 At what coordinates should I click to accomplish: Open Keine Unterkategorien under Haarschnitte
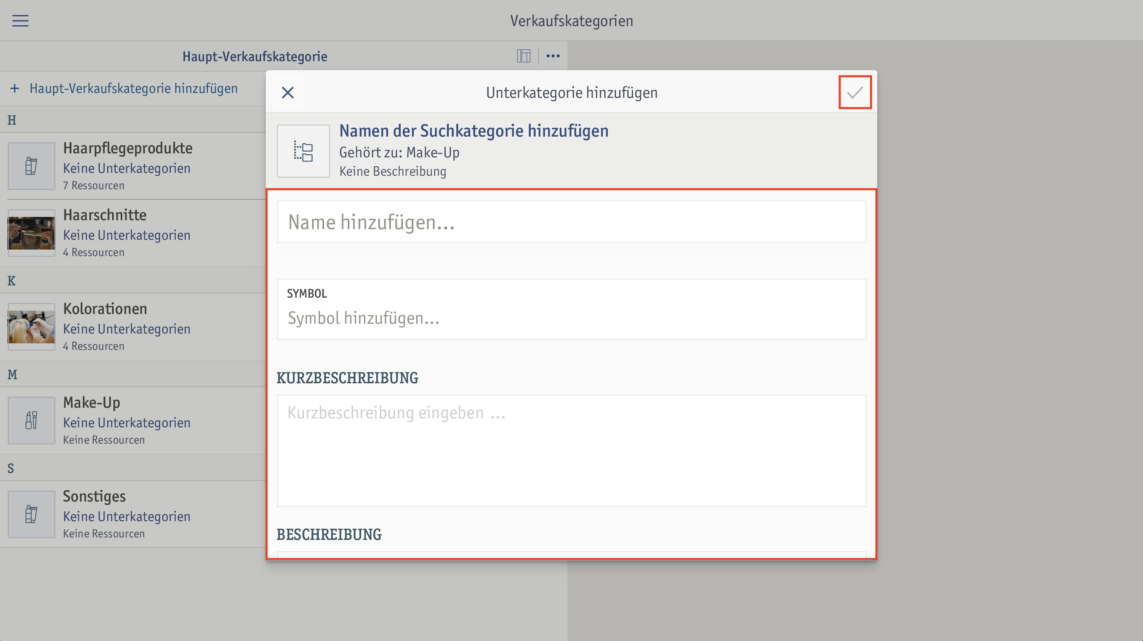coord(126,235)
